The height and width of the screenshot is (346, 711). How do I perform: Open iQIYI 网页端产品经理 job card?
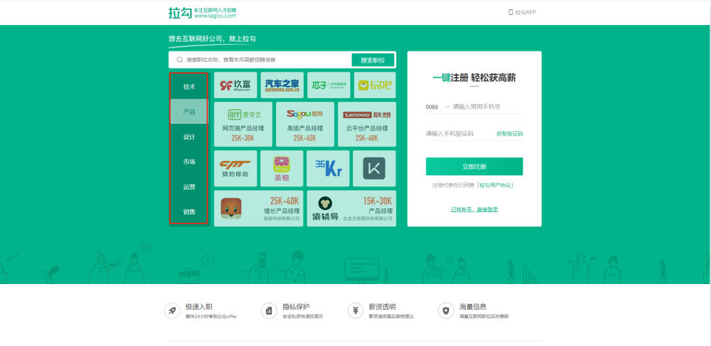click(243, 124)
